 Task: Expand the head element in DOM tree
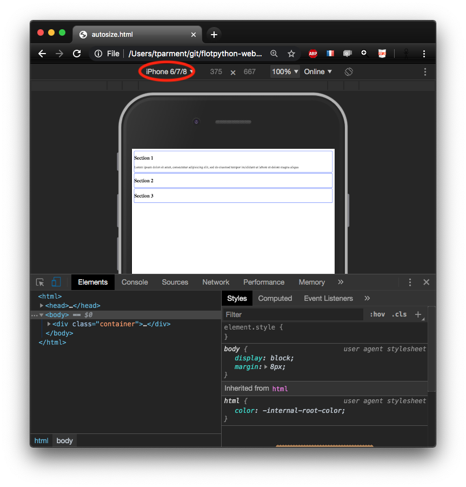point(42,306)
